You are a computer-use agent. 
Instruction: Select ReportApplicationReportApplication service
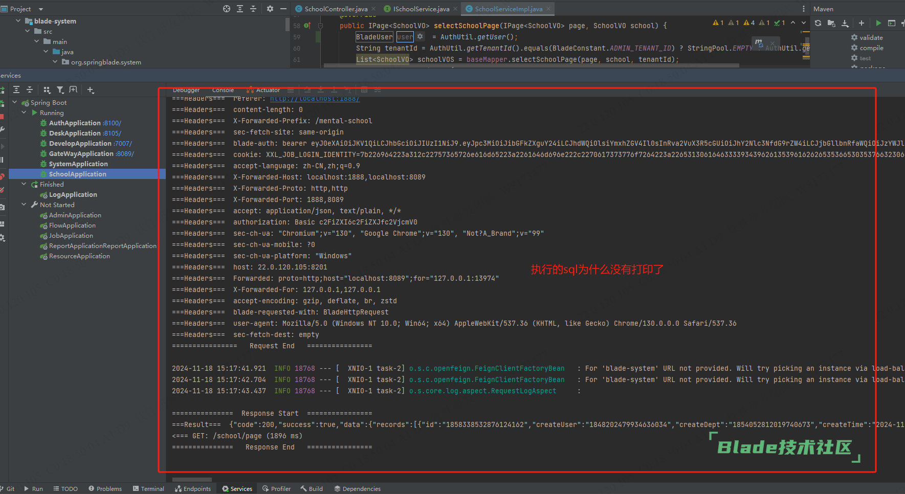tap(103, 245)
